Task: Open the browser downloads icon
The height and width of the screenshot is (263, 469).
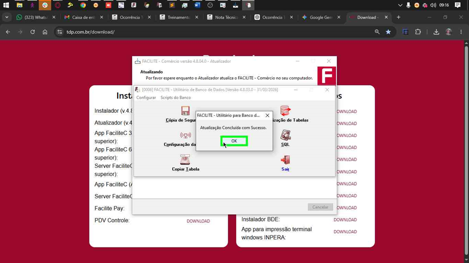Action: 436,32
